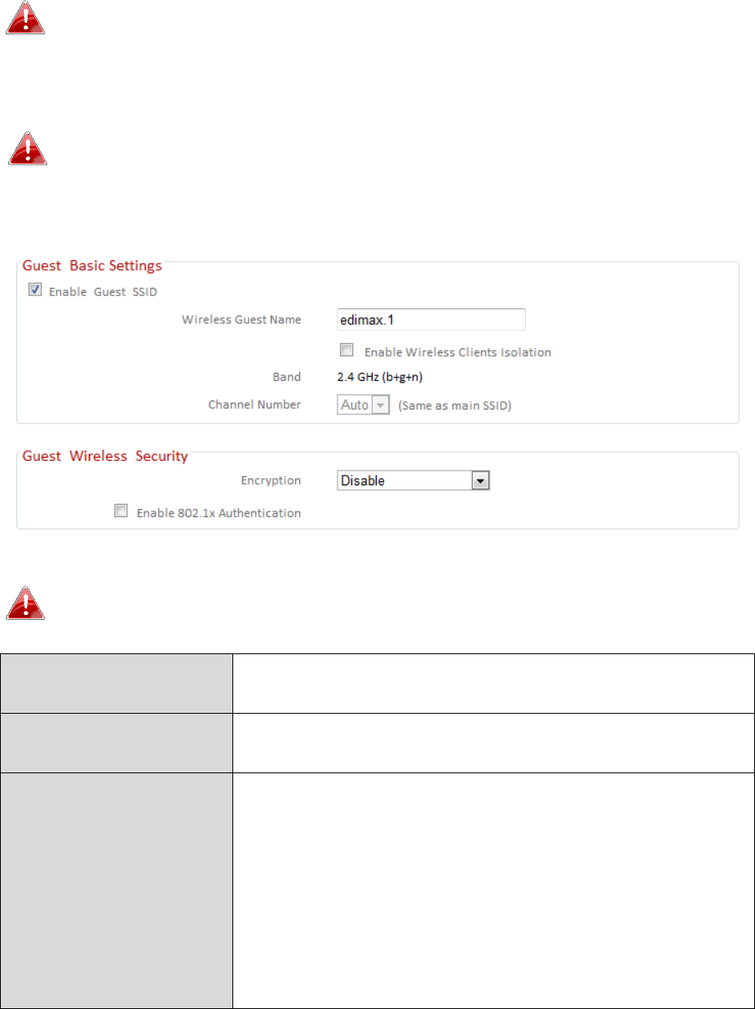Click the Guest Wireless Security heading
755x1009 pixels.
click(x=104, y=456)
